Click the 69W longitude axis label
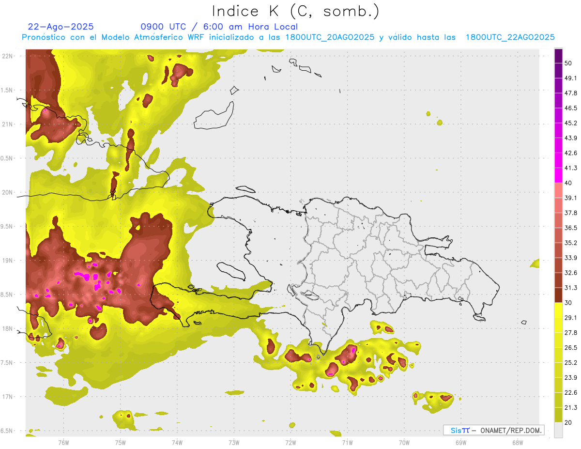 tap(461, 443)
